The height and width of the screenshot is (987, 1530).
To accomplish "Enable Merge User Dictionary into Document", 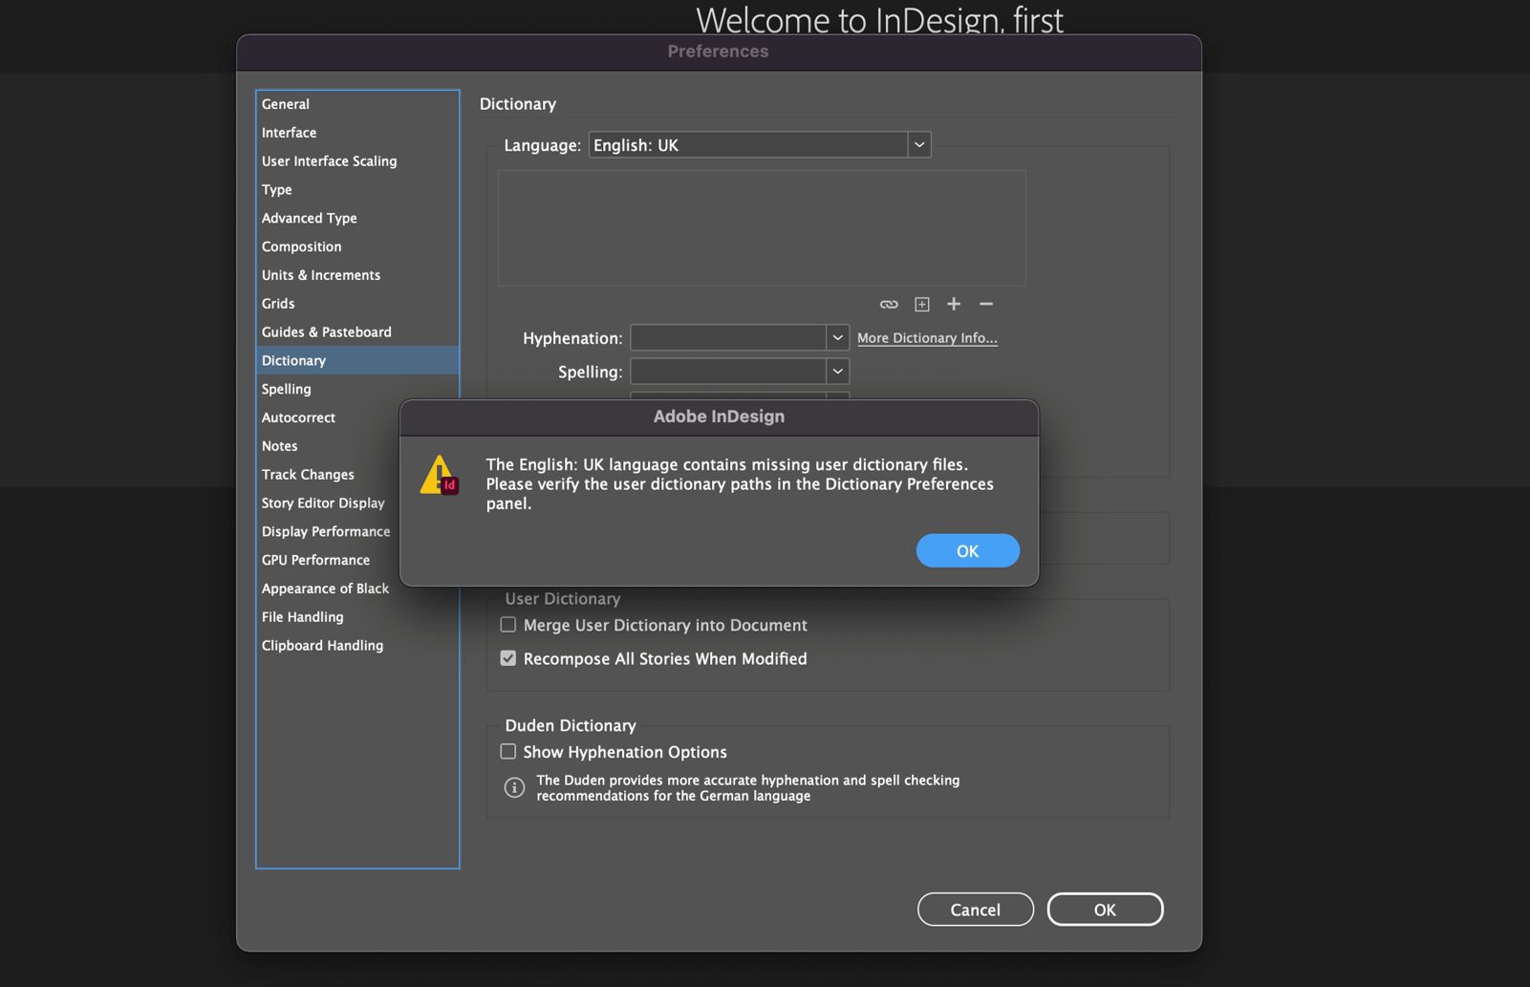I will [x=508, y=625].
